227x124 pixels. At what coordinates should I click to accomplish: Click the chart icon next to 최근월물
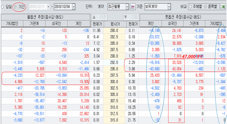pos(133,7)
